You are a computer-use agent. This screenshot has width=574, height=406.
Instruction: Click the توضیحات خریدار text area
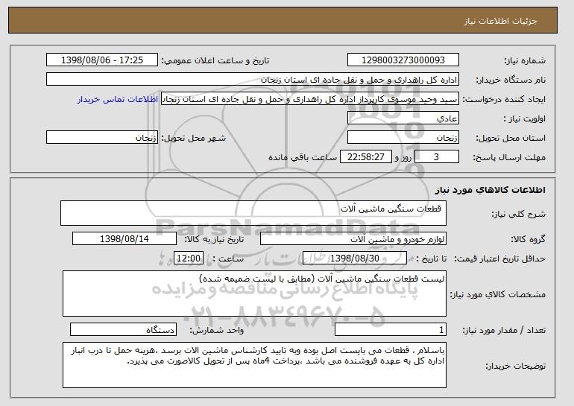(254, 365)
